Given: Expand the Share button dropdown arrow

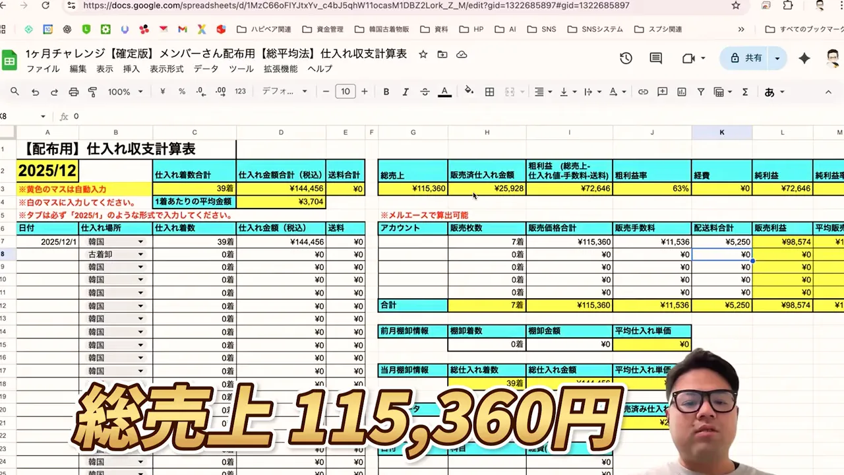Looking at the screenshot, I should coord(777,58).
